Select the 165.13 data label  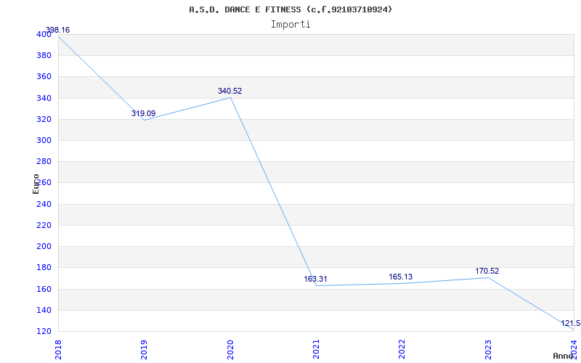point(401,277)
